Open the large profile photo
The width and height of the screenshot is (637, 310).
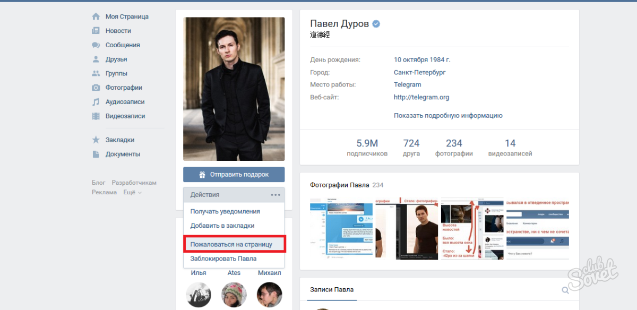[234, 89]
